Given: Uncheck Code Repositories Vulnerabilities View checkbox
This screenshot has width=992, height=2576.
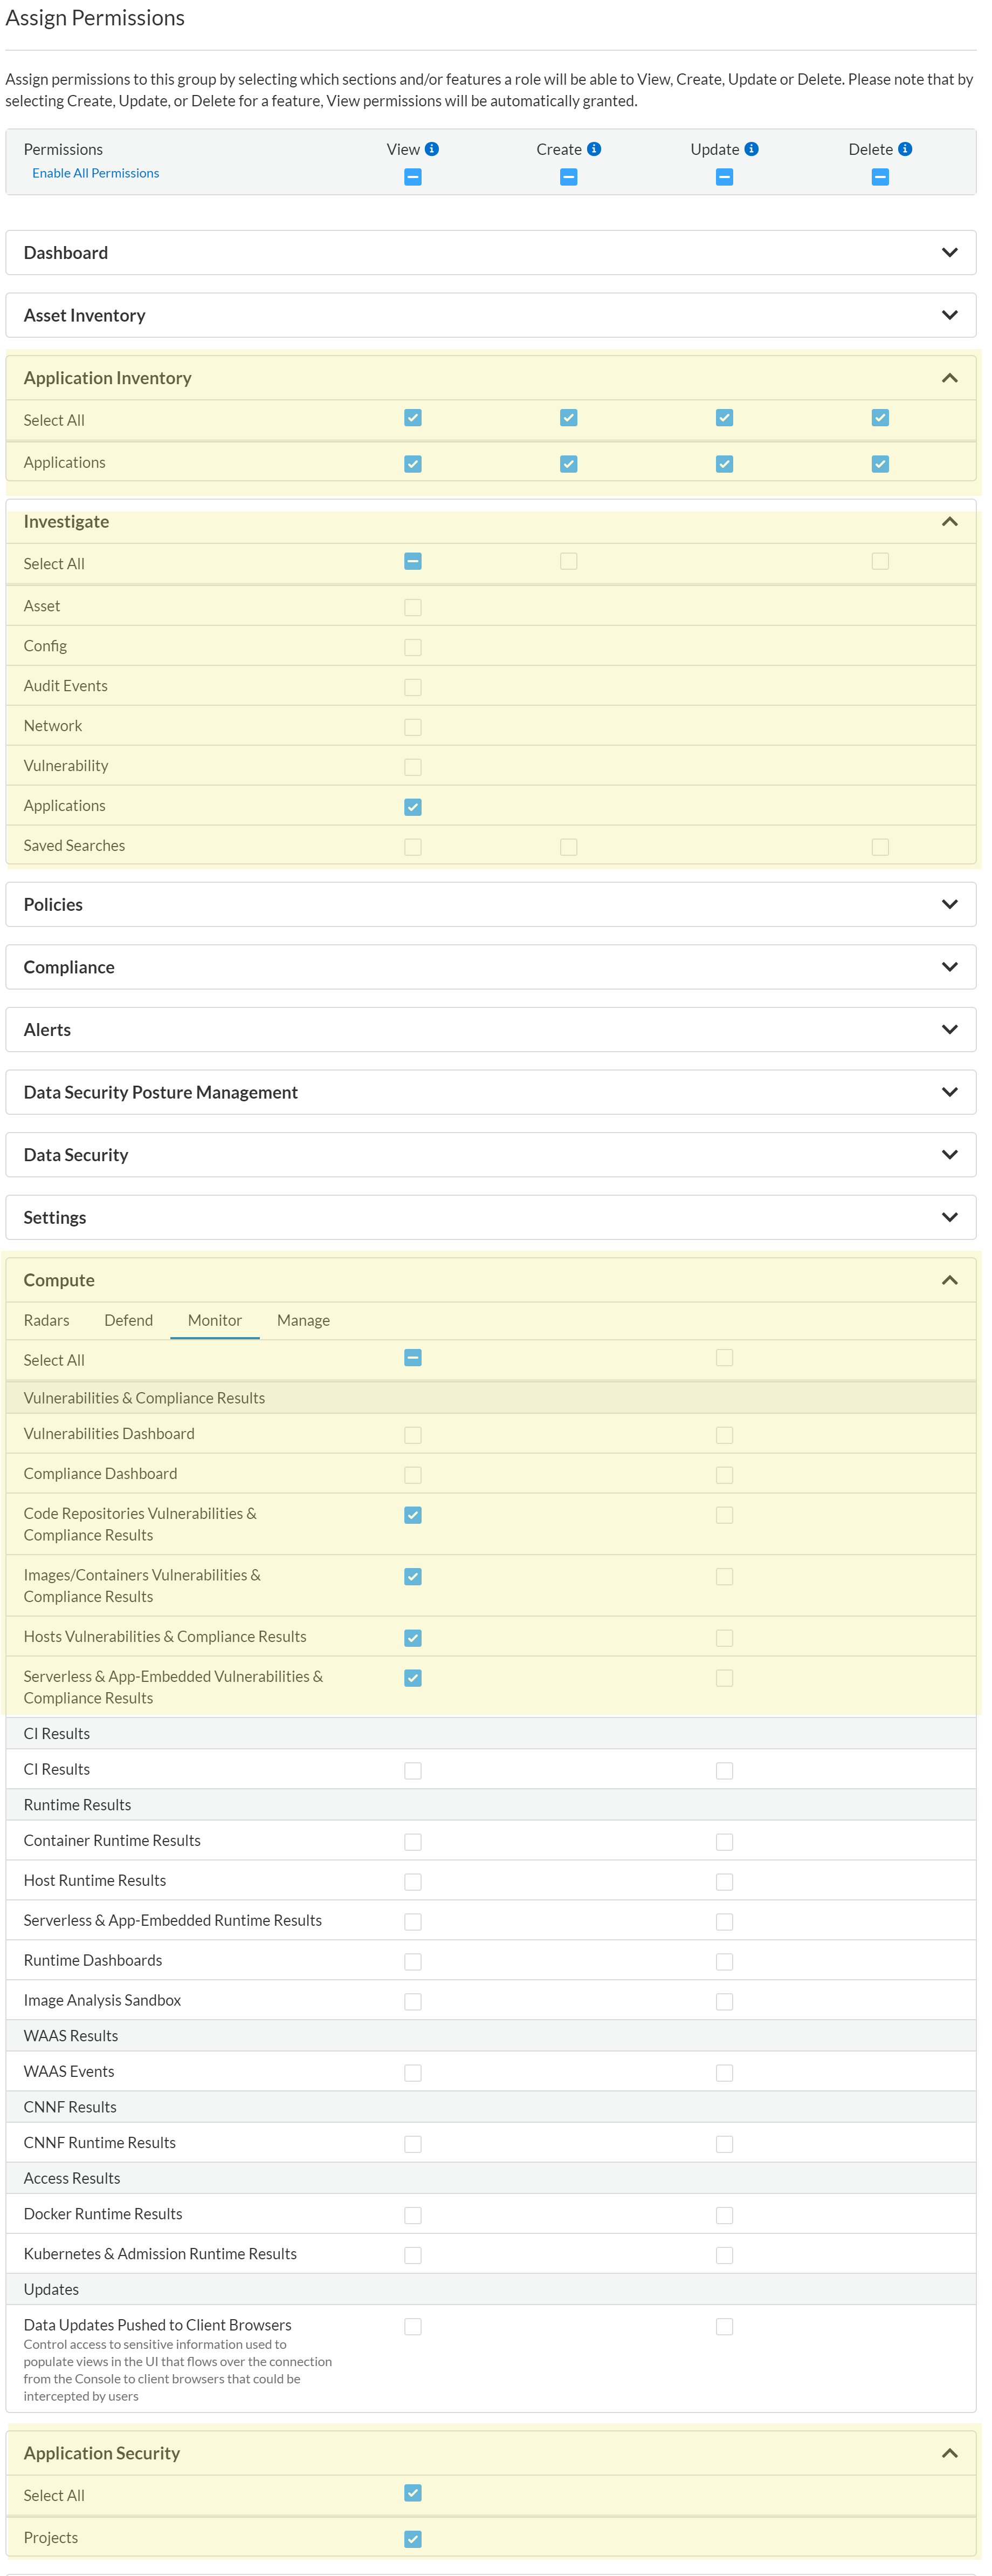Looking at the screenshot, I should [x=412, y=1515].
